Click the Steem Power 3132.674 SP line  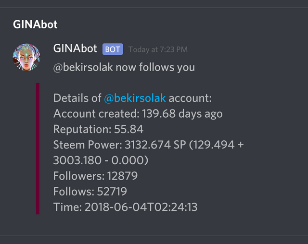point(149,145)
